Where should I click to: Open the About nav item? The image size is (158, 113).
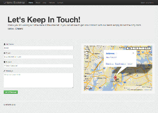[x=38, y=3]
